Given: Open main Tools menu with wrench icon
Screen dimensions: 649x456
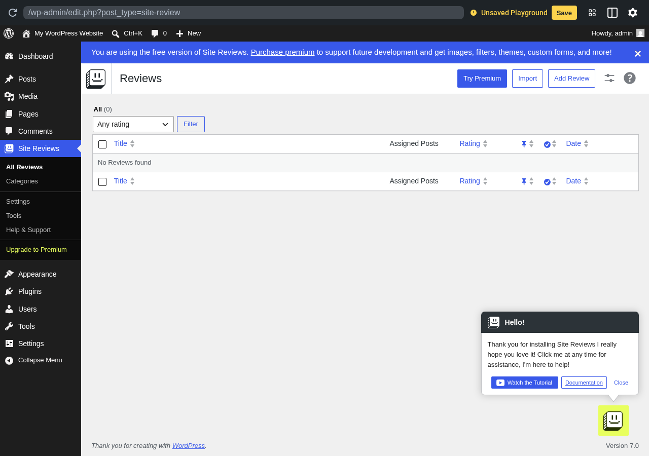Looking at the screenshot, I should coord(41,326).
